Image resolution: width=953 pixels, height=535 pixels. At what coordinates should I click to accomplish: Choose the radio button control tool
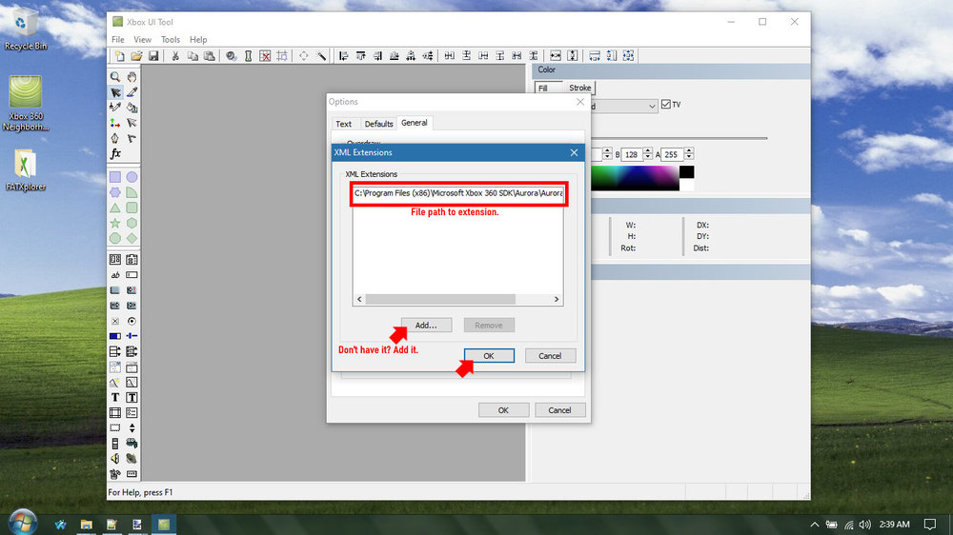click(132, 321)
